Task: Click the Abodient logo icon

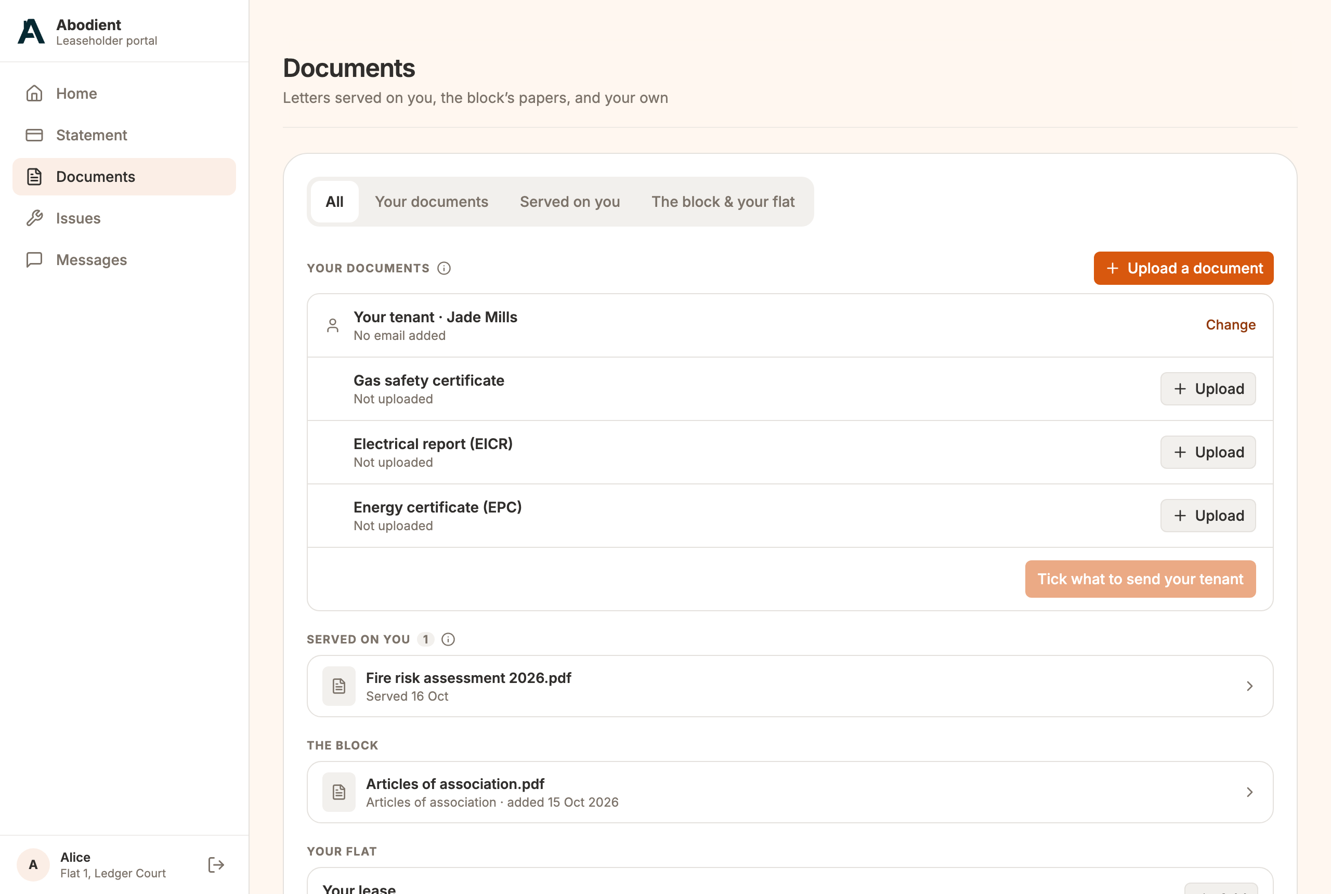Action: click(x=31, y=31)
